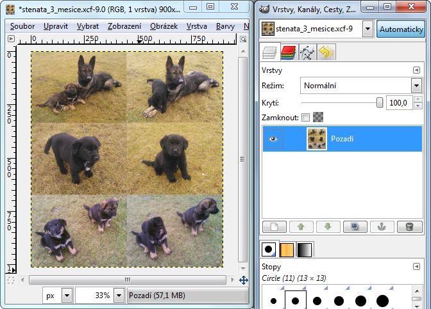Open the Barvy menu

[x=225, y=26]
